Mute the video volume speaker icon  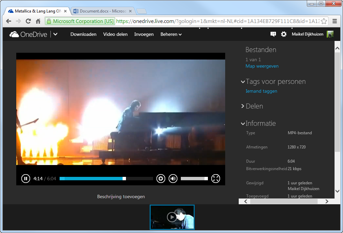click(173, 179)
